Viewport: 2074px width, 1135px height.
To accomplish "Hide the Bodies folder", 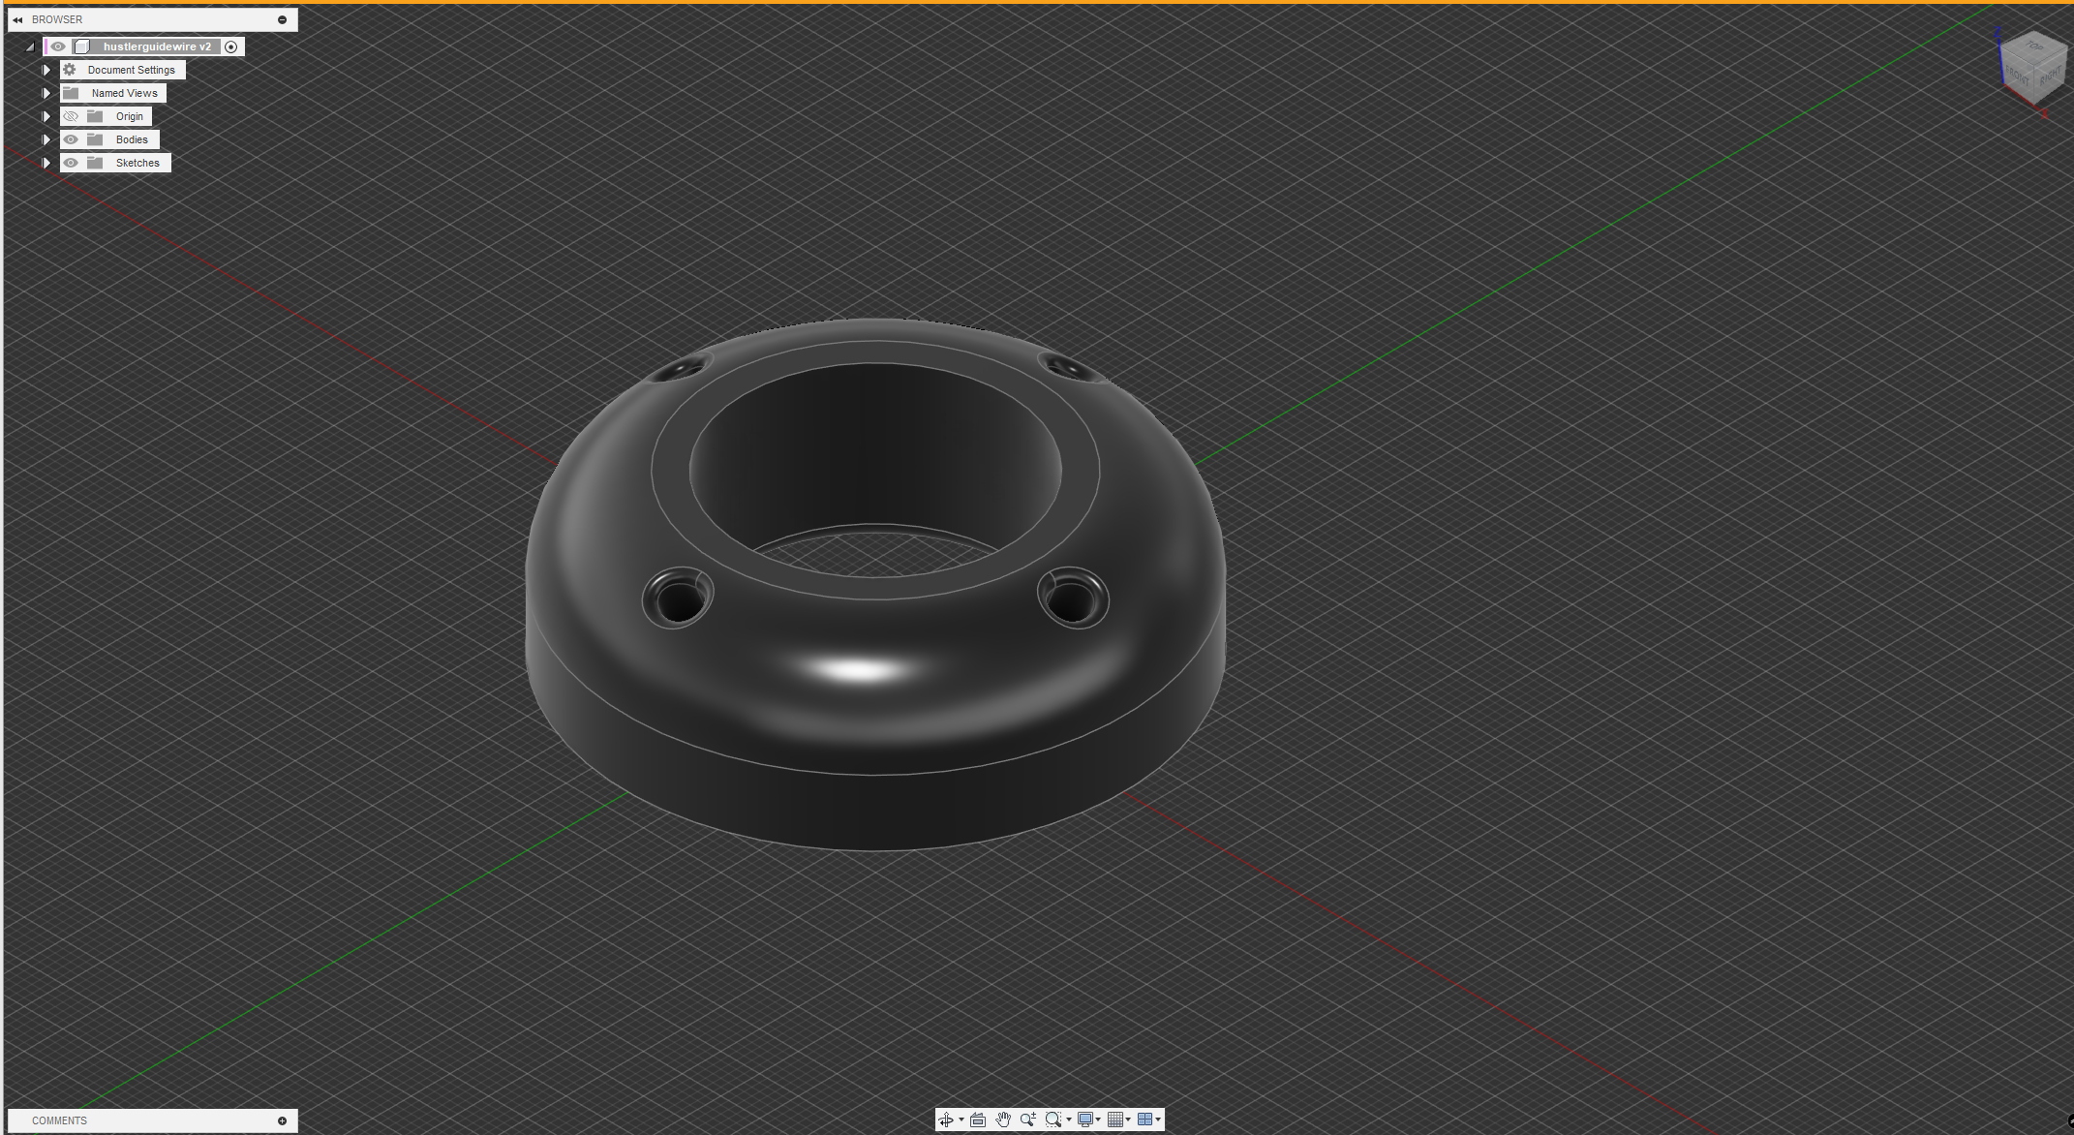I will (71, 139).
